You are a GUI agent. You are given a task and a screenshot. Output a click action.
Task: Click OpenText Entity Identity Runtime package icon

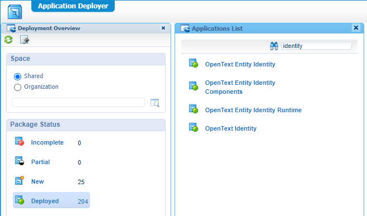point(194,109)
